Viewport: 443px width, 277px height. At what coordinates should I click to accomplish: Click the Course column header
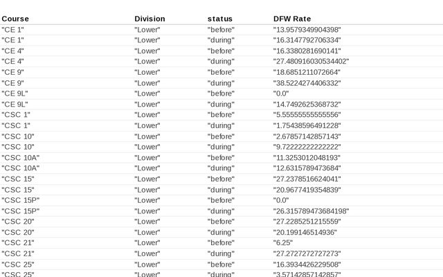[15, 19]
